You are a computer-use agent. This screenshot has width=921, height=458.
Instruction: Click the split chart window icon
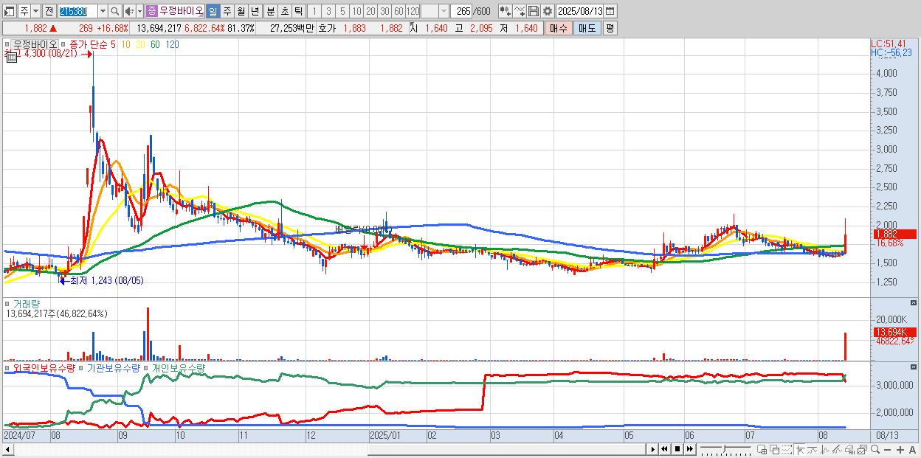tap(762, 450)
